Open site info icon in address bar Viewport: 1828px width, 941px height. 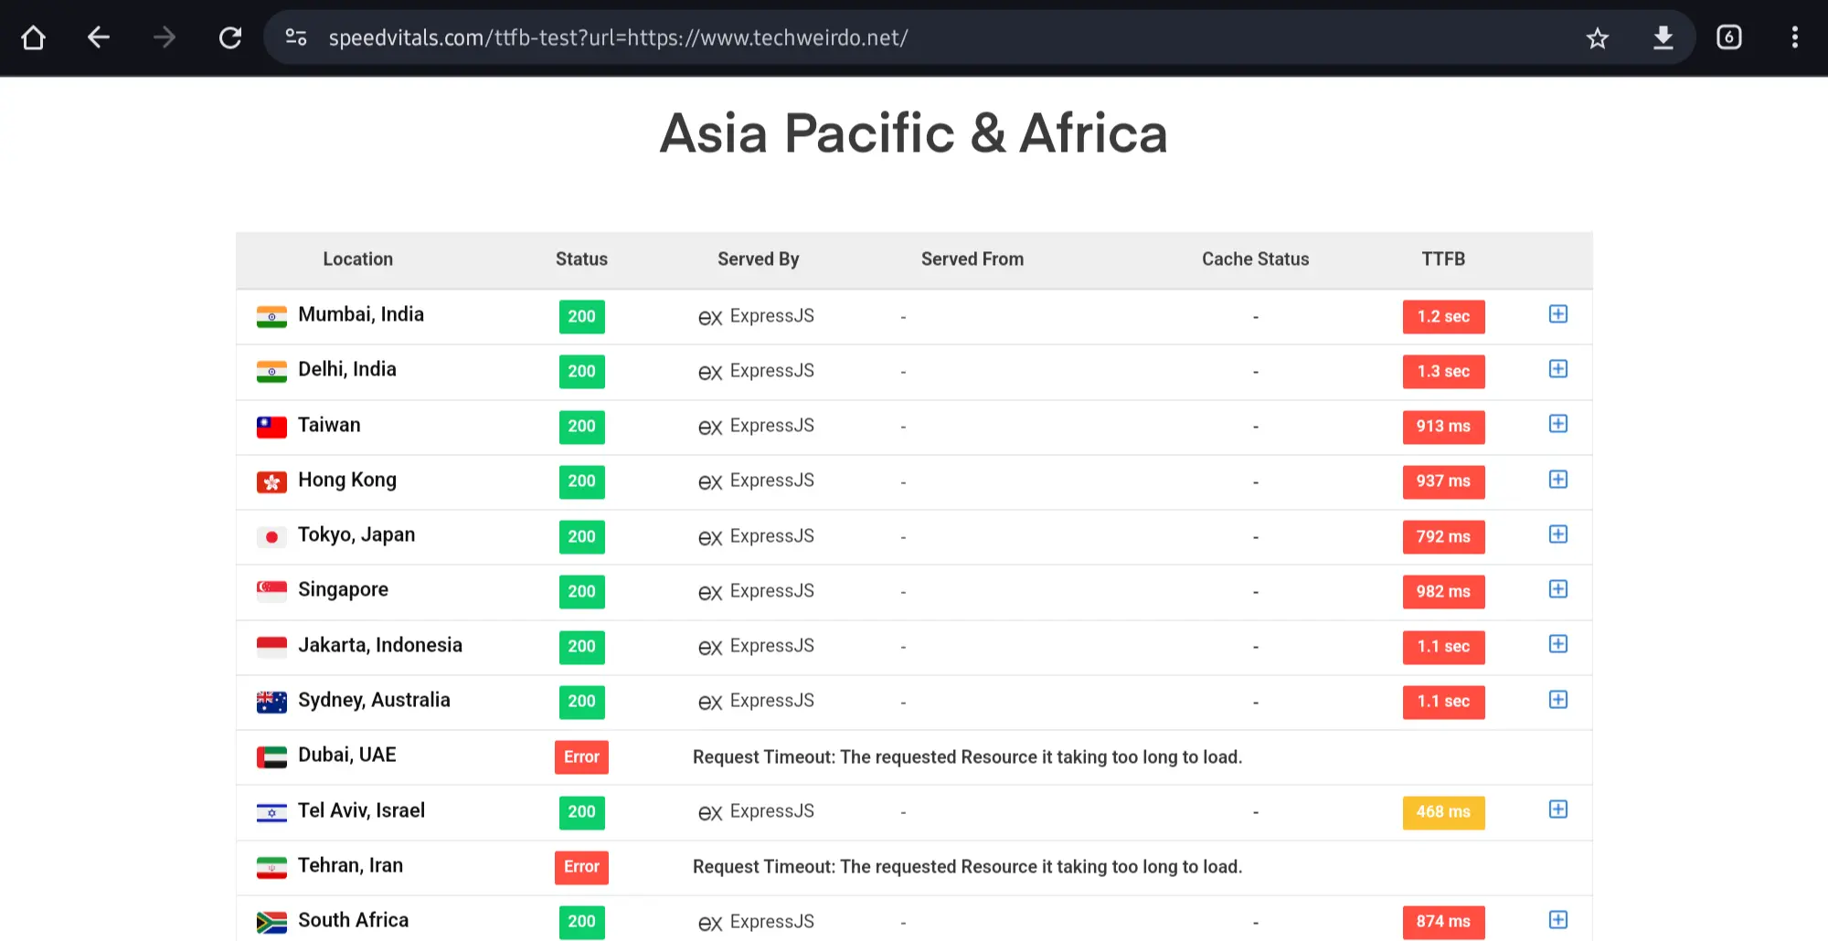pyautogui.click(x=296, y=37)
